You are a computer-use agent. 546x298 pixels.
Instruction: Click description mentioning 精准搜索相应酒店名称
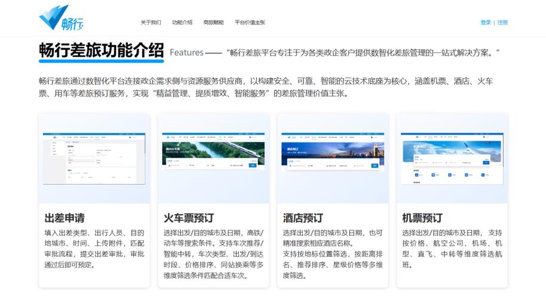pos(333,254)
